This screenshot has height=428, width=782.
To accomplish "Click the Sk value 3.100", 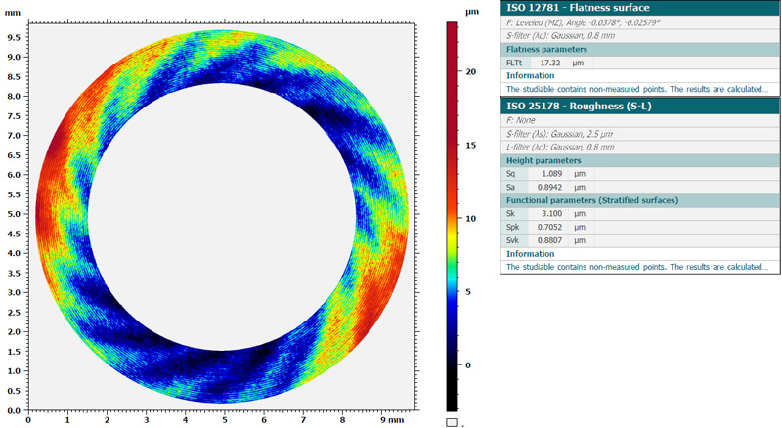I will [x=554, y=213].
